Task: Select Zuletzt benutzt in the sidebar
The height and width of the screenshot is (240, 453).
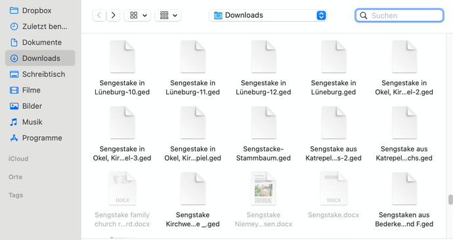Action: point(39,26)
